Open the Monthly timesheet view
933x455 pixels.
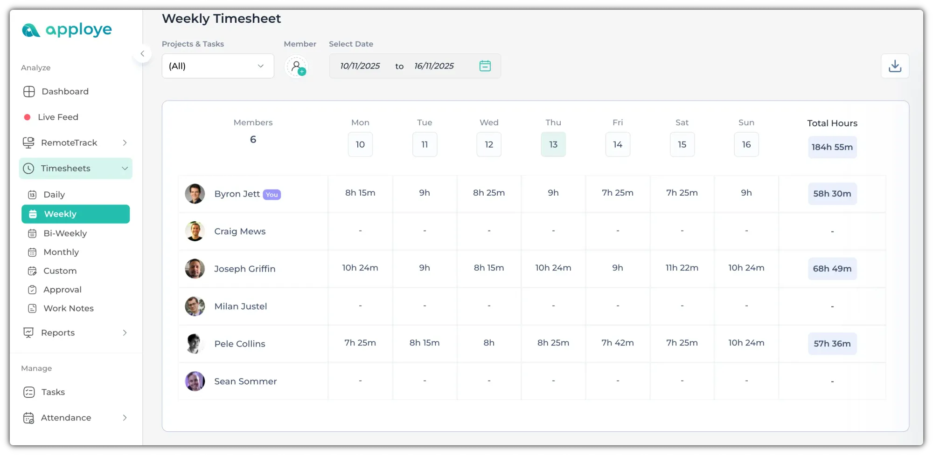pos(61,252)
